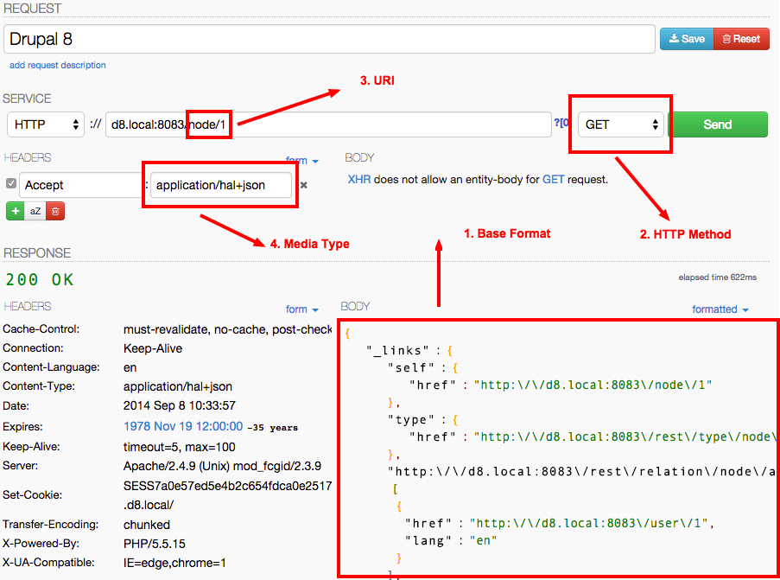780x580 pixels.
Task: Click the query parameters ?[0 link
Action: click(x=561, y=123)
